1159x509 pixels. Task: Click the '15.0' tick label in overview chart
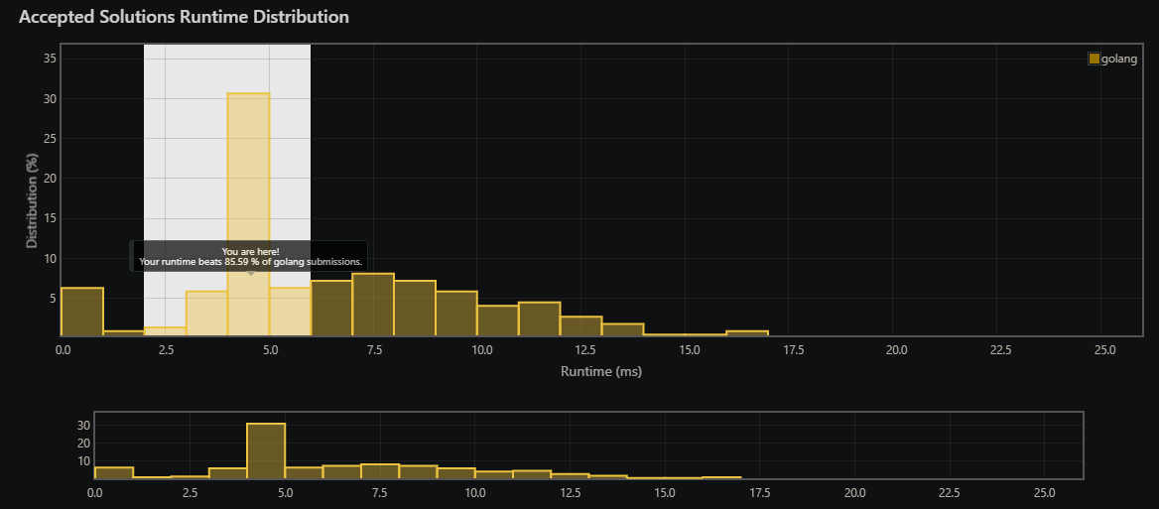tap(665, 492)
